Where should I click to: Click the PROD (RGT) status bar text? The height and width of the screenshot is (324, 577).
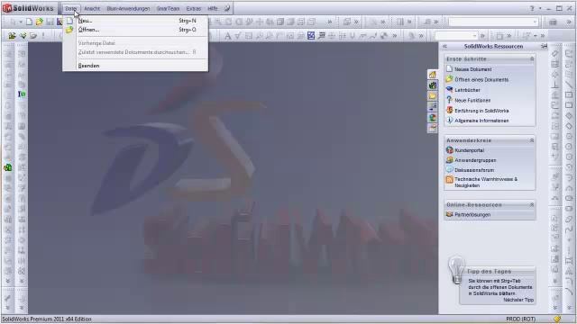[x=521, y=319]
